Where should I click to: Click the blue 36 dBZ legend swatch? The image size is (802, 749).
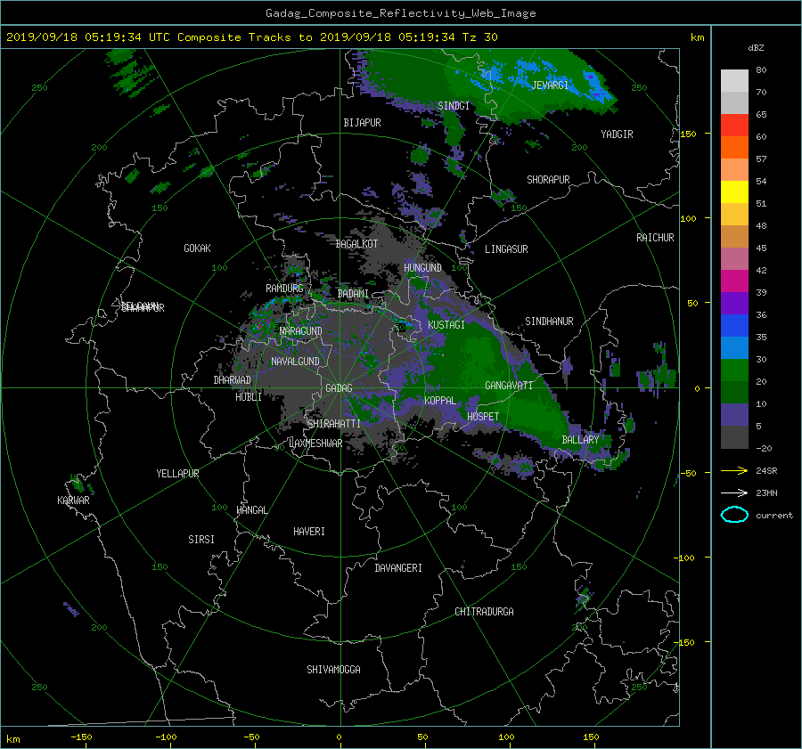click(x=734, y=325)
